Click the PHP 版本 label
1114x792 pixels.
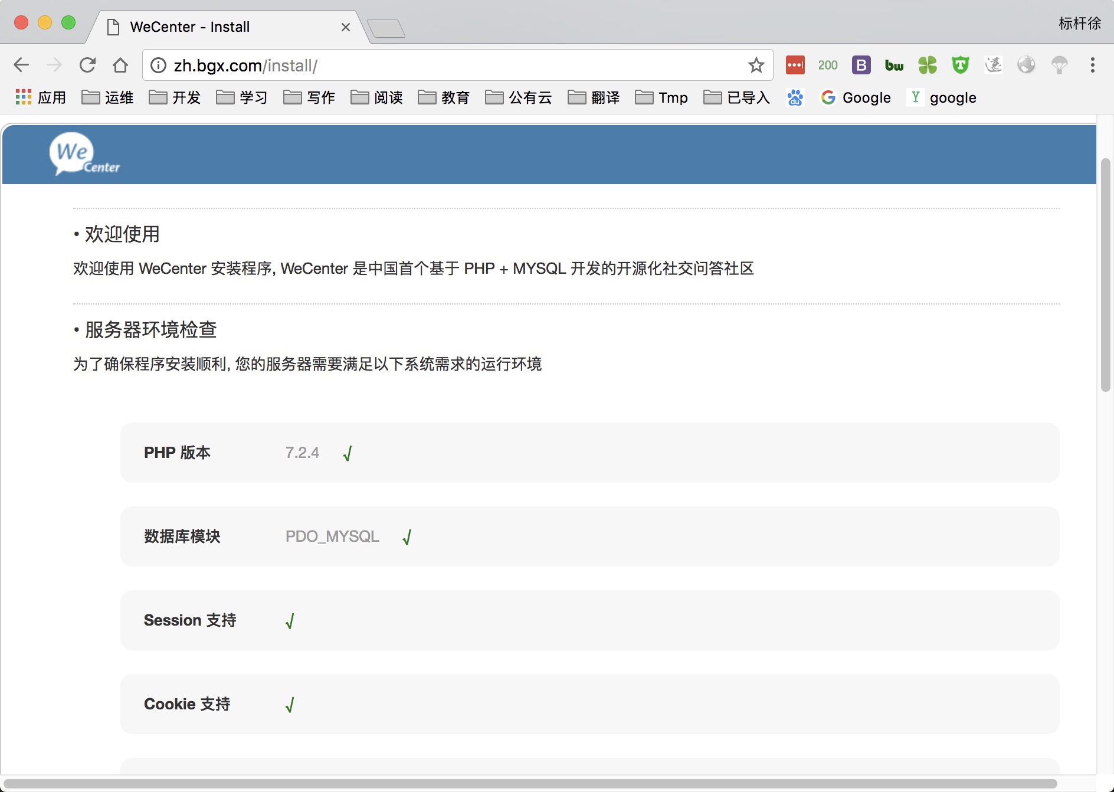177,453
